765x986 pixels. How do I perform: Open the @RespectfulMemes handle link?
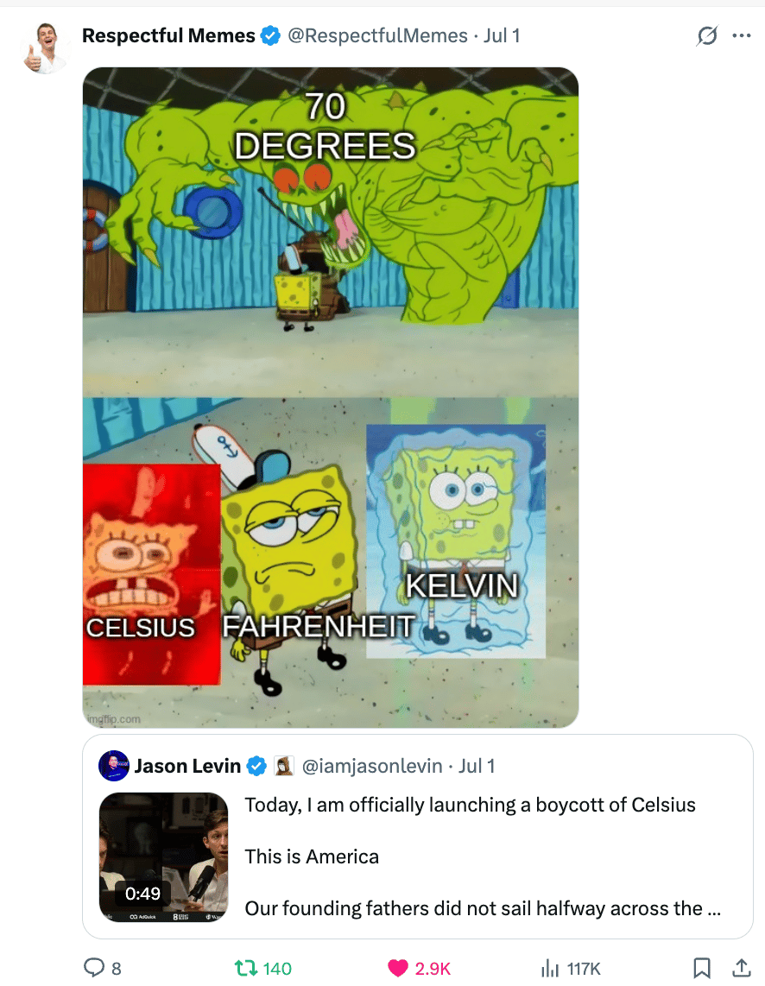(x=378, y=36)
